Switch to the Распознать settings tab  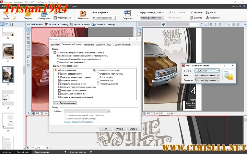coord(89,44)
